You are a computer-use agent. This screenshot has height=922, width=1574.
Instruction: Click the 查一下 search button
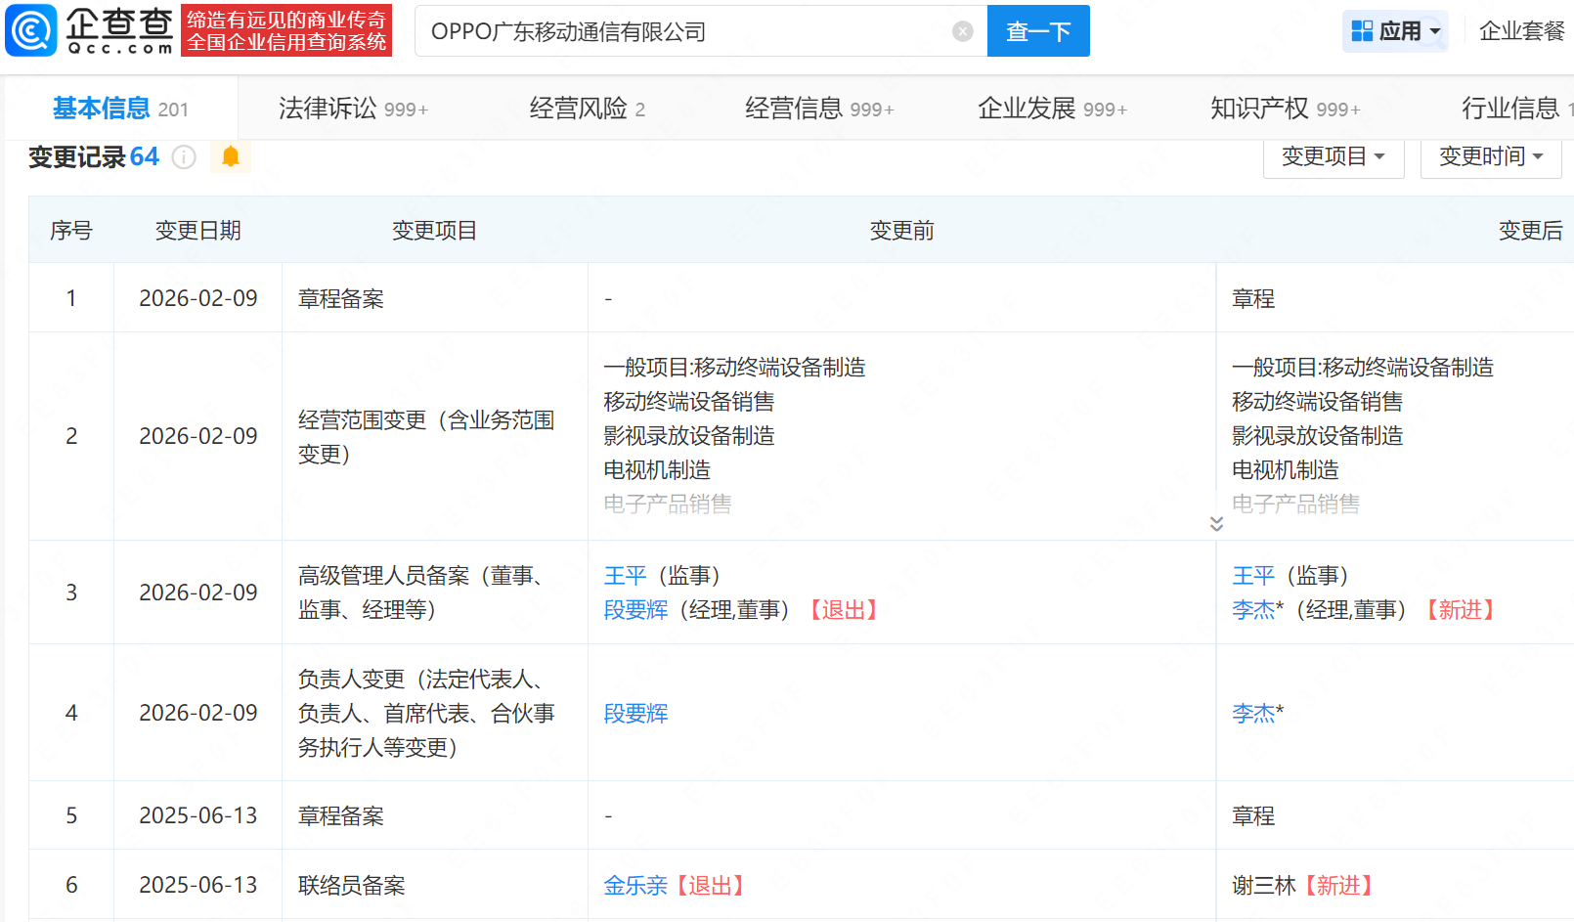point(1038,30)
